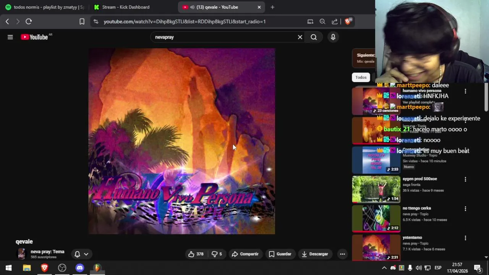Like the video with 378 likes

[x=196, y=254]
